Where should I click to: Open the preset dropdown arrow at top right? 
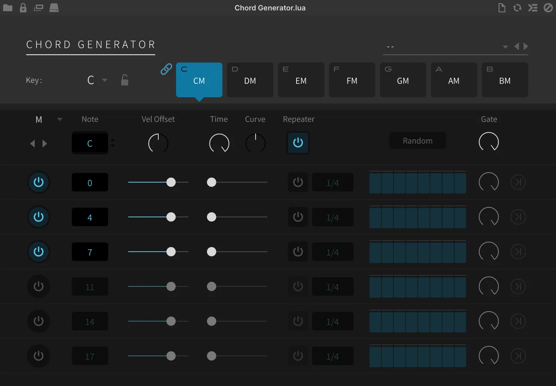tap(505, 47)
